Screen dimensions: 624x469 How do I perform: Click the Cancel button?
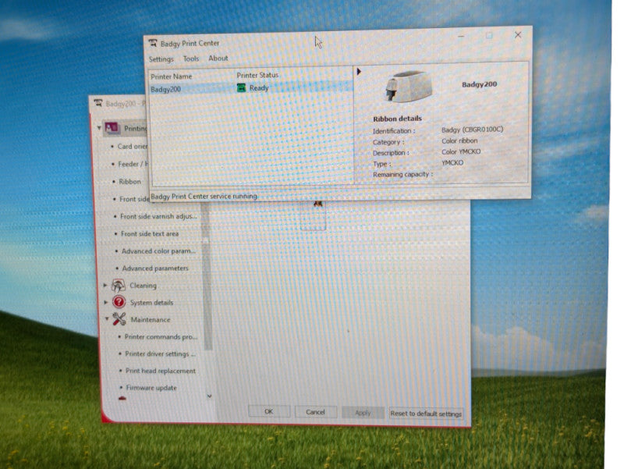tap(316, 412)
